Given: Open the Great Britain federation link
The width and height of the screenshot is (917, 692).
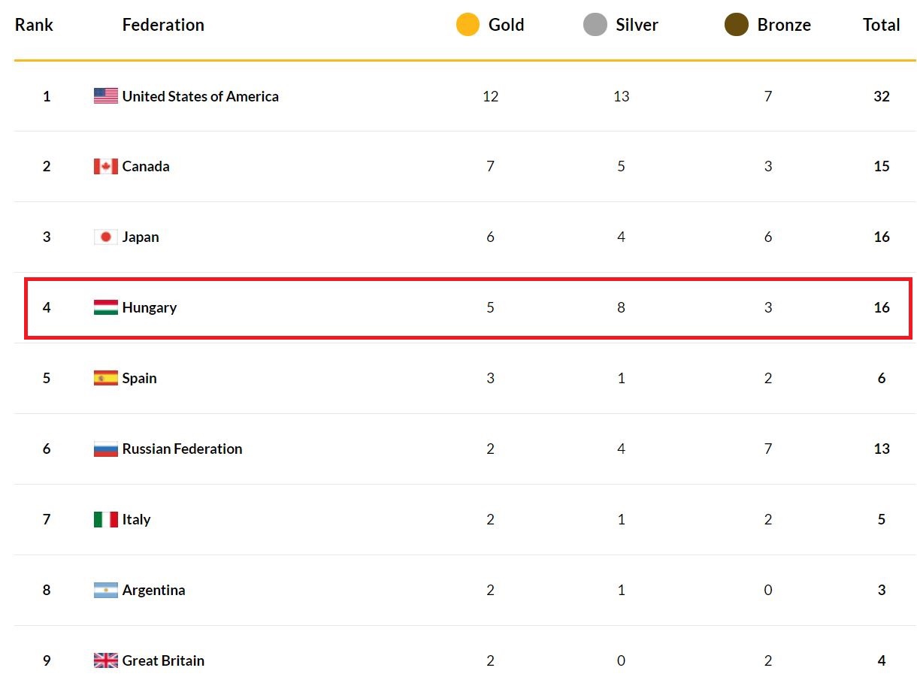Looking at the screenshot, I should [x=163, y=661].
